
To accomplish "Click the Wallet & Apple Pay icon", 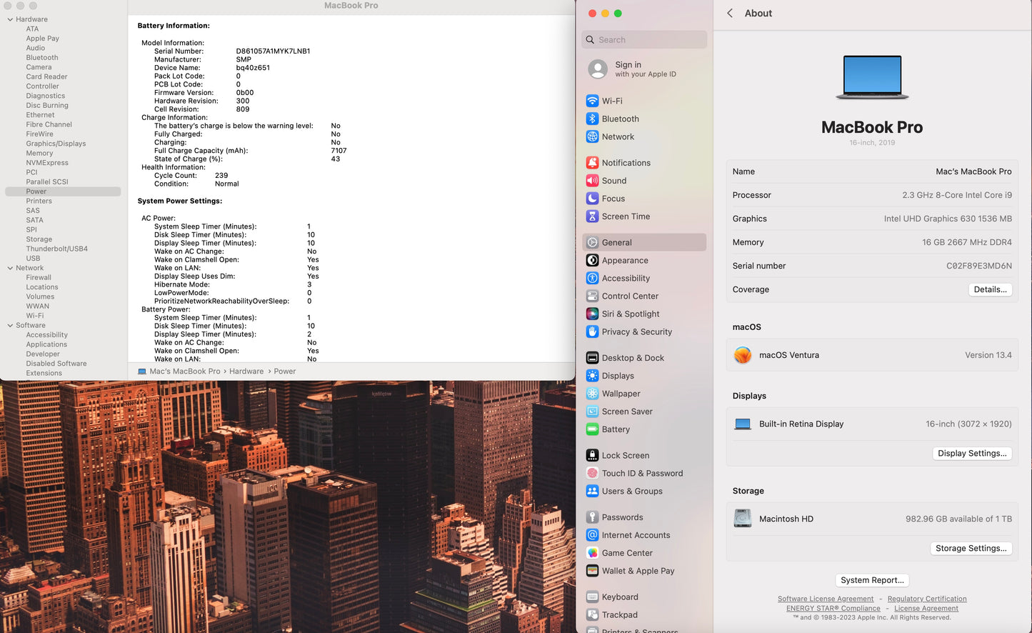I will pos(592,571).
